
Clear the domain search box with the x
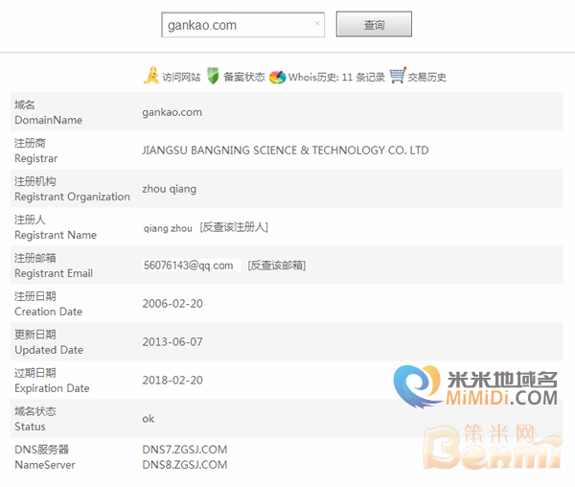point(317,23)
